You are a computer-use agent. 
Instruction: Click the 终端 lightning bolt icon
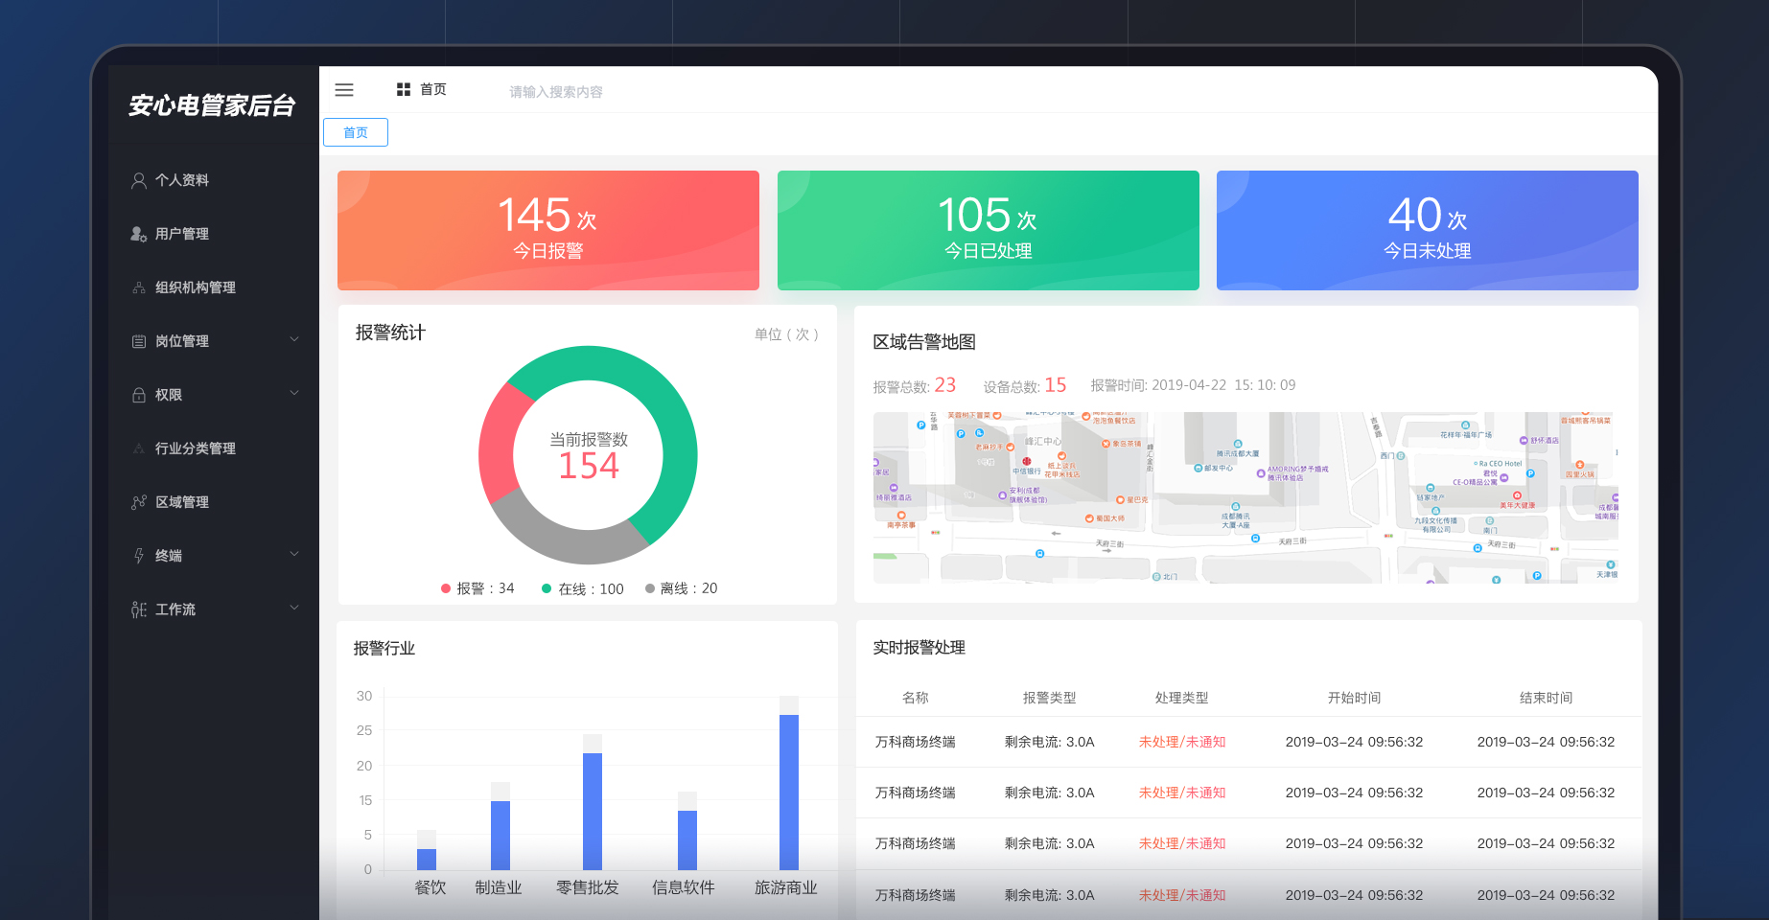tap(137, 555)
